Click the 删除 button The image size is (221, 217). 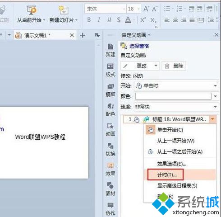coord(174,66)
